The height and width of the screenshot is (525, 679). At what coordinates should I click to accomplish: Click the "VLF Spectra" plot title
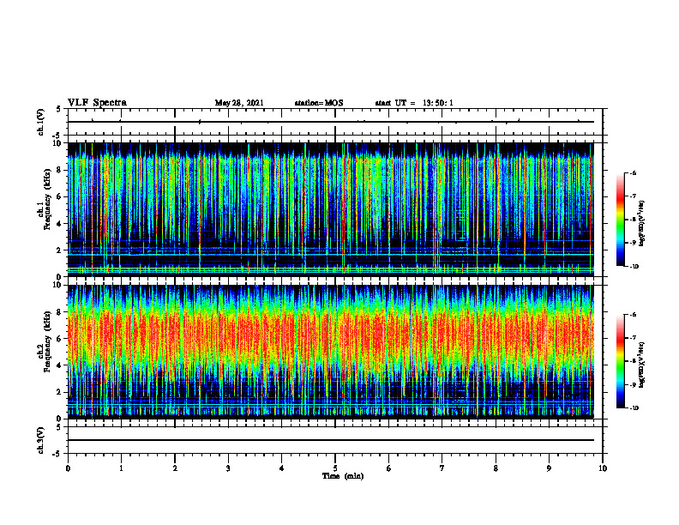(97, 103)
